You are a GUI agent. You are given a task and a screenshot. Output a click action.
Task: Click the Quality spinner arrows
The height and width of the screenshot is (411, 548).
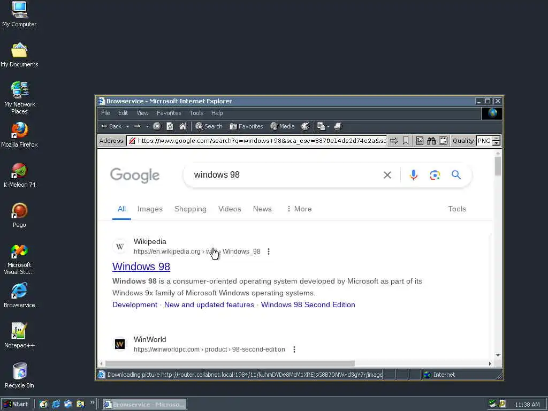point(496,141)
